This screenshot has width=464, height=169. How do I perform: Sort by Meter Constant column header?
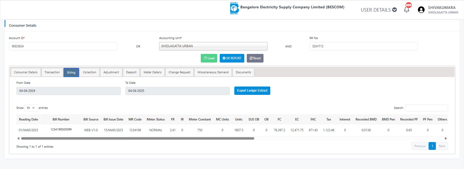(200, 119)
